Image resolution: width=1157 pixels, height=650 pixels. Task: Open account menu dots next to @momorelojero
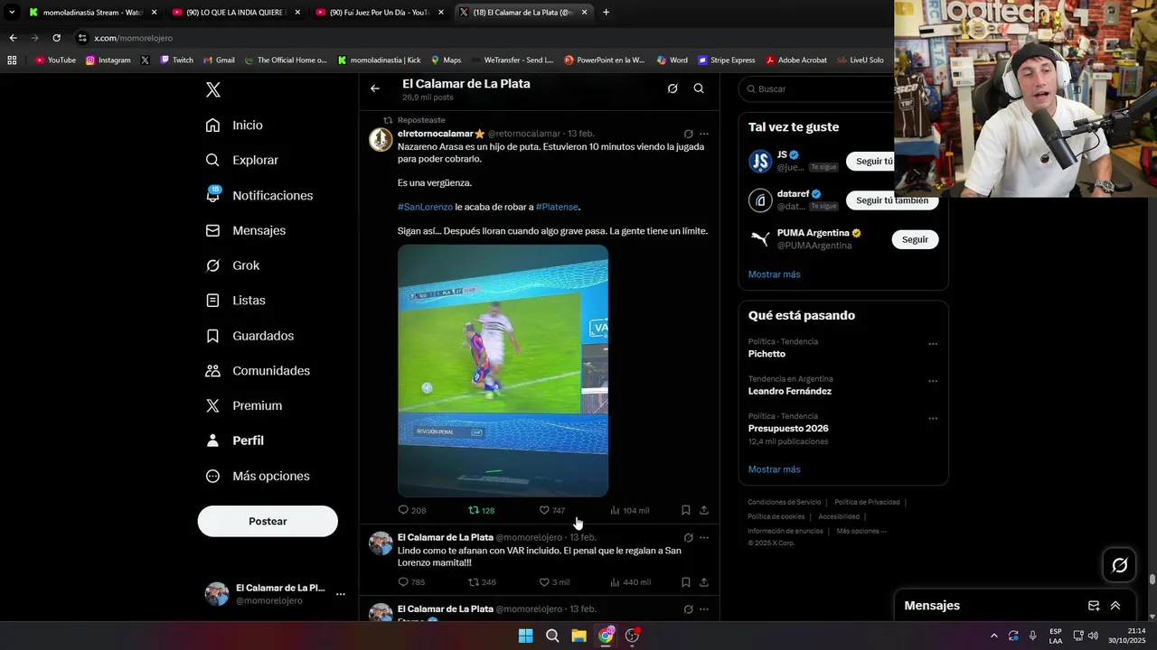tap(341, 594)
